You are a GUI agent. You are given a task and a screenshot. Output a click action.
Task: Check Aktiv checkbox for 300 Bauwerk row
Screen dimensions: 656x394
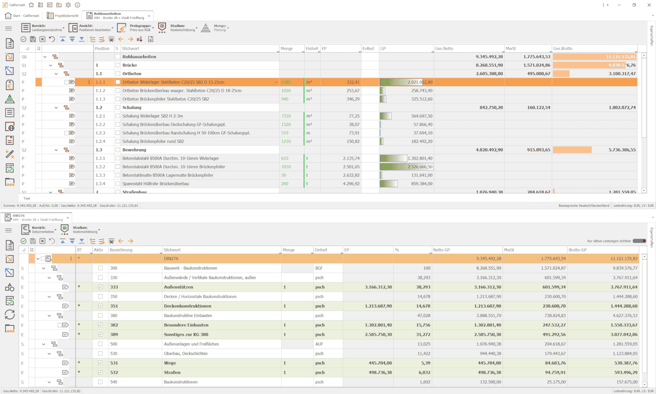(100, 268)
